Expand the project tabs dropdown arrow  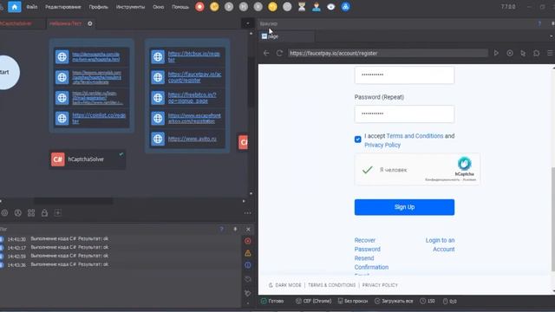pyautogui.click(x=247, y=23)
